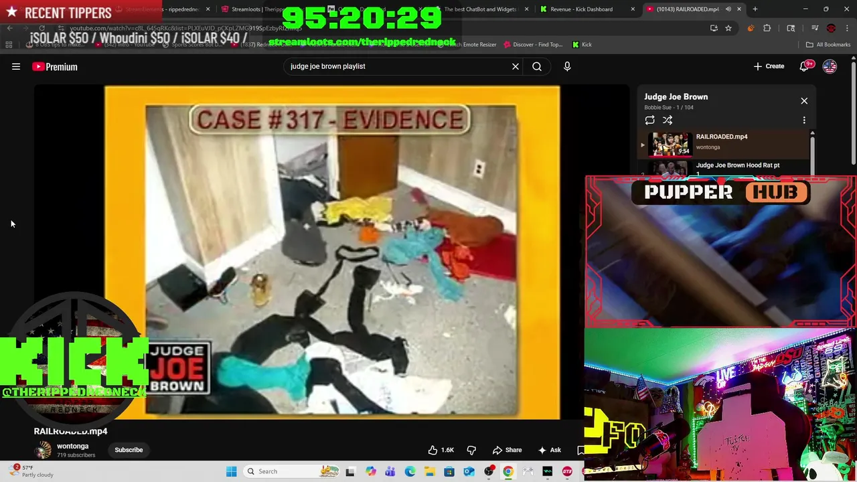
Task: Open the YouTube account avatar menu
Action: click(x=830, y=66)
